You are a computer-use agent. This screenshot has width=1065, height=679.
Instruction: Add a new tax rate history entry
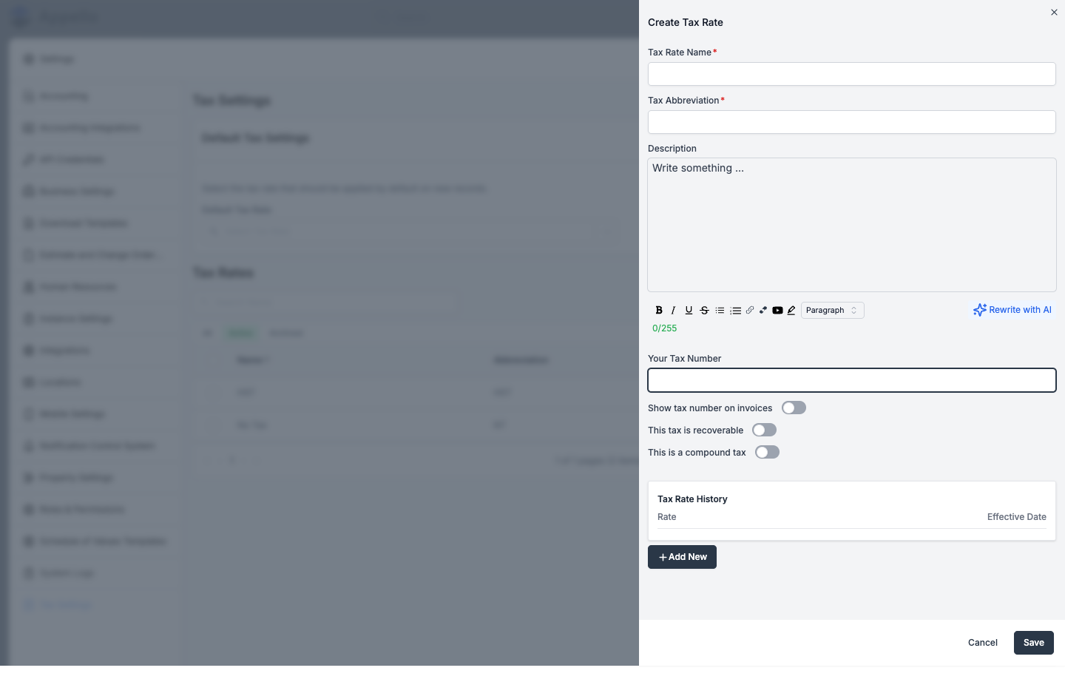[682, 557]
